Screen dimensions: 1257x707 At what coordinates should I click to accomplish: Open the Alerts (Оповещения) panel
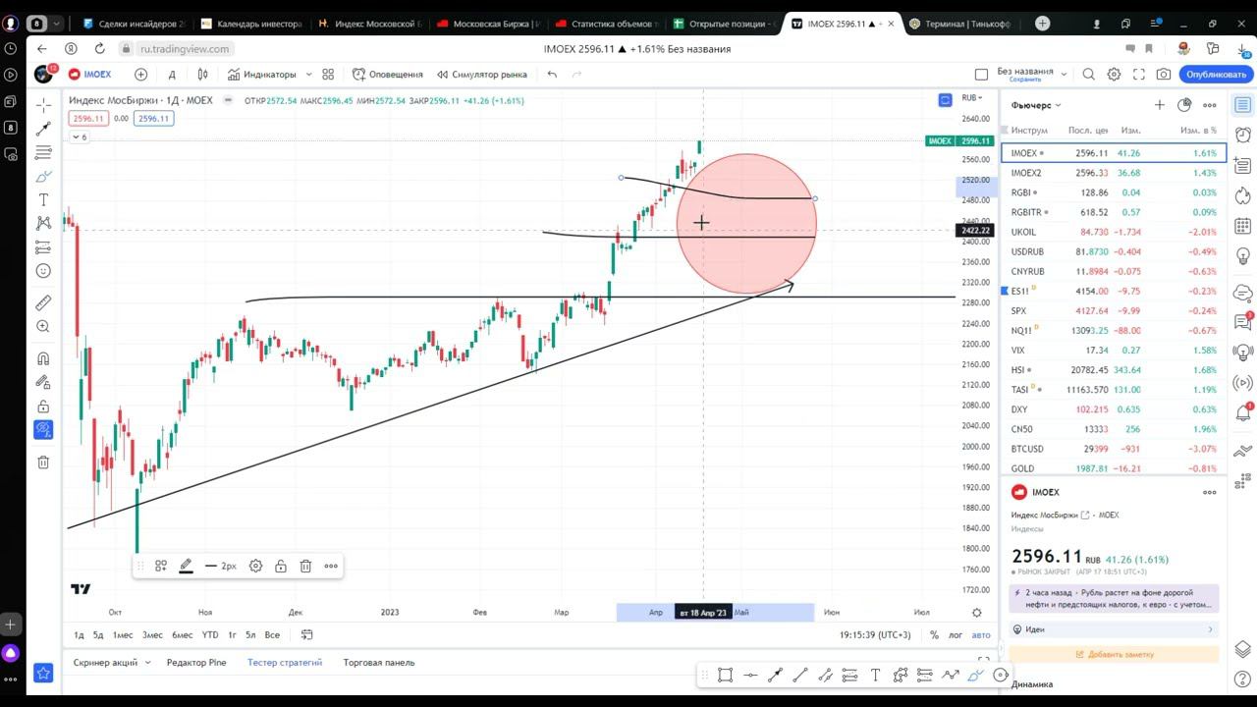[x=388, y=74]
